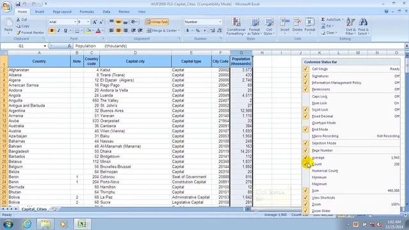
Task: Save workbook from Quick Access toolbar
Action: (18, 4)
